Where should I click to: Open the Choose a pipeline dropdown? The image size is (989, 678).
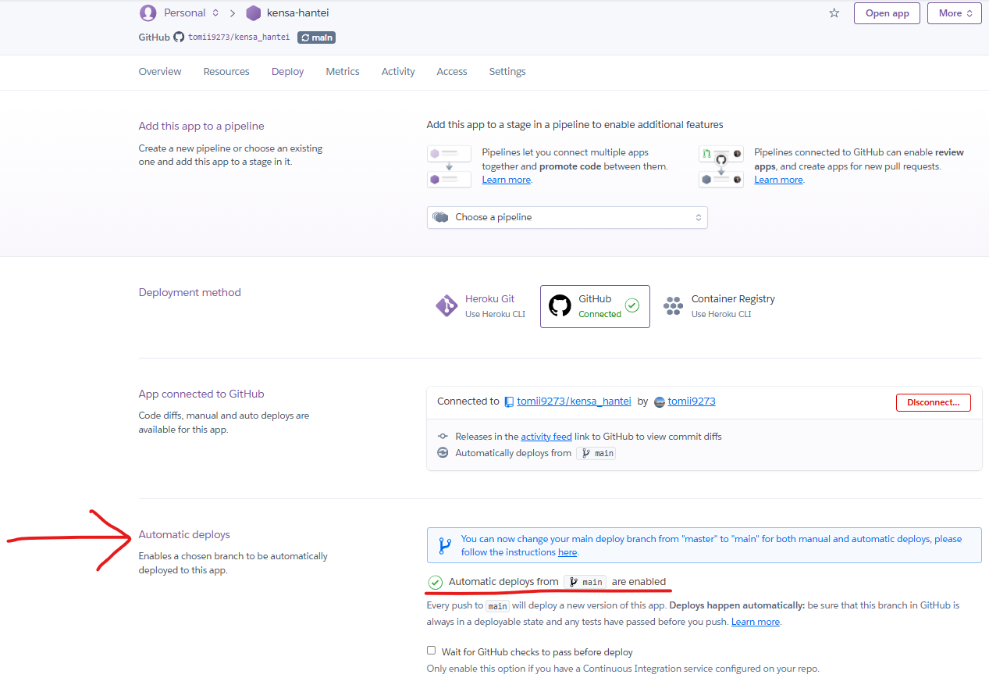pos(567,217)
